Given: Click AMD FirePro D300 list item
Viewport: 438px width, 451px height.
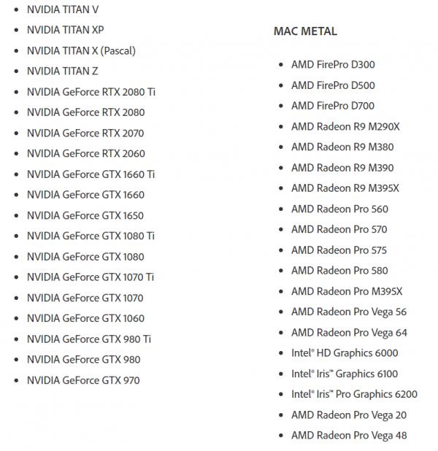Looking at the screenshot, I should tap(333, 64).
